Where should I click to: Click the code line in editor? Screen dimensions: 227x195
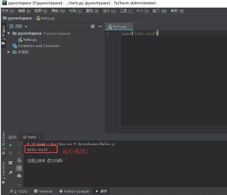click(x=140, y=33)
